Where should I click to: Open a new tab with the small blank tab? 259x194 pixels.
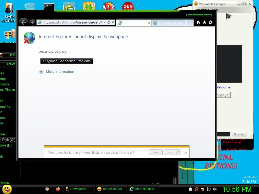click(190, 23)
